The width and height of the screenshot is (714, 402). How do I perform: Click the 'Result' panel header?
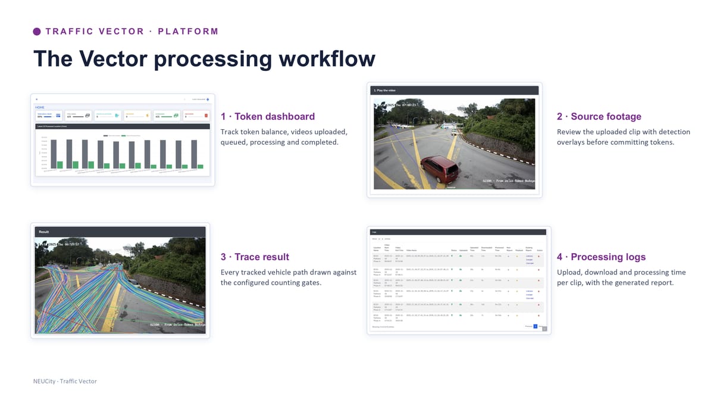click(x=120, y=231)
